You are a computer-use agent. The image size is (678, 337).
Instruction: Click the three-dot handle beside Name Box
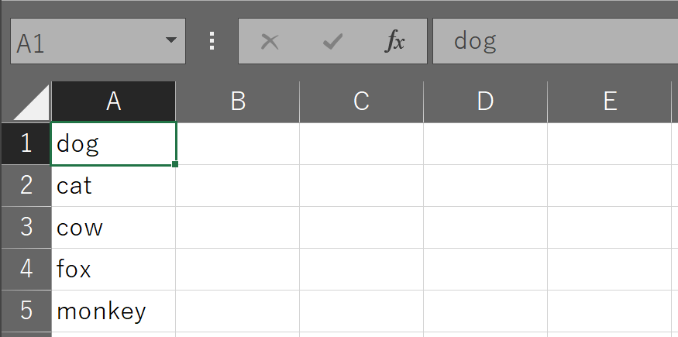(212, 41)
